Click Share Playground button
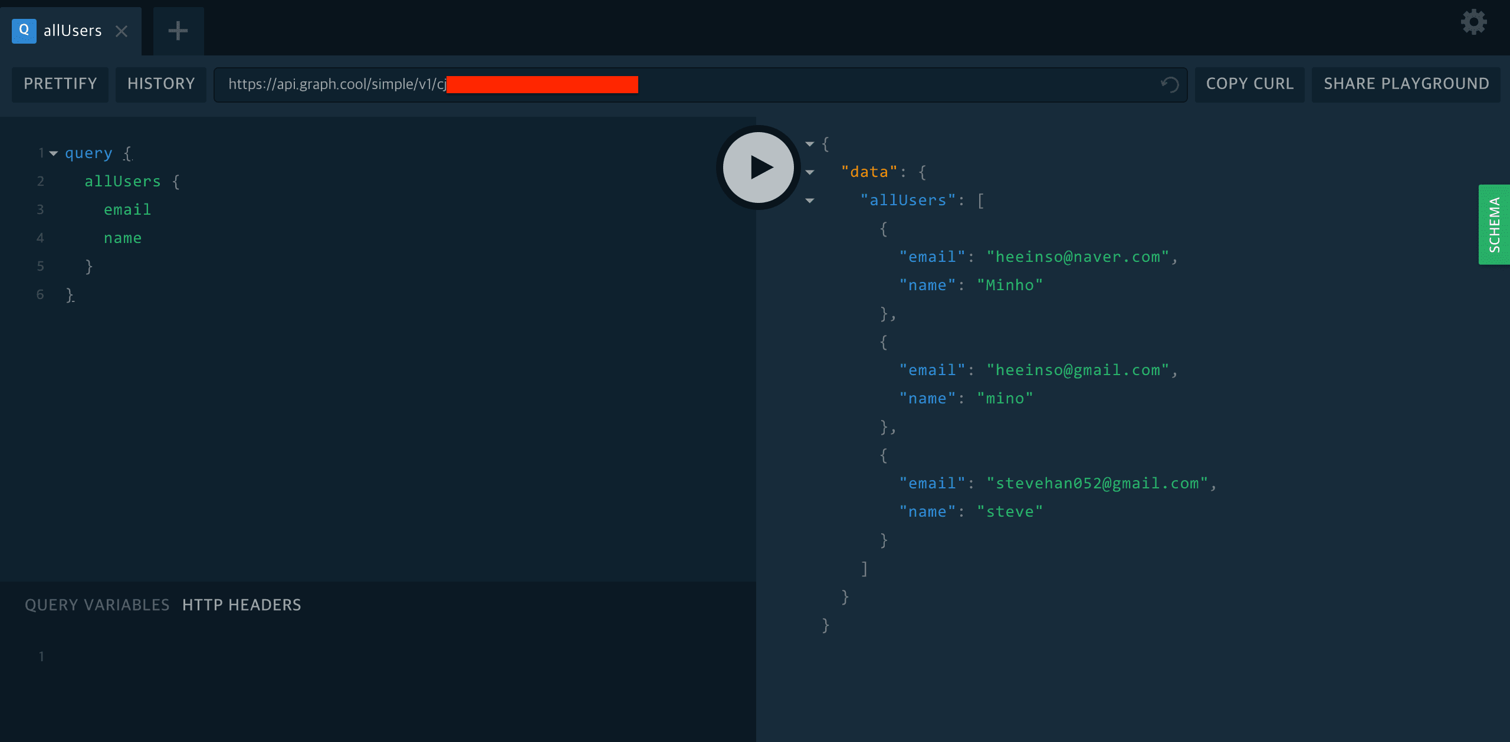Viewport: 1510px width, 742px height. click(x=1406, y=84)
